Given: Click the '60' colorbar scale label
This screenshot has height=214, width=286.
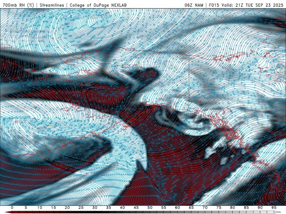Looking at the screenshot, I should click(x=177, y=208).
